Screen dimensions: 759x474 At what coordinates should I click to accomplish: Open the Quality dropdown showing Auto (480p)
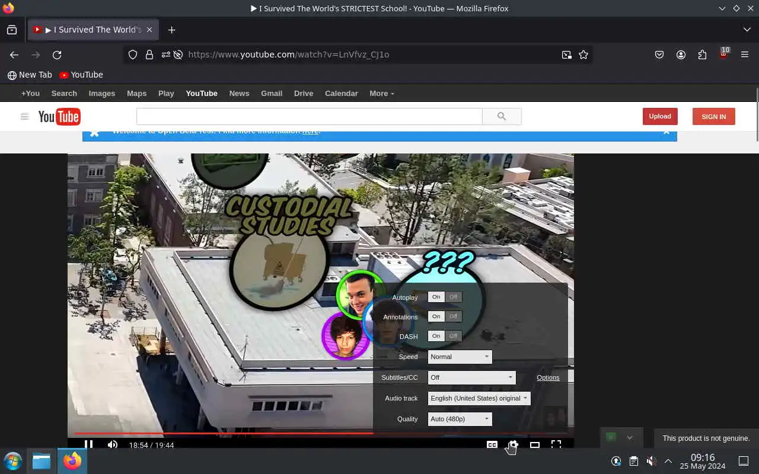pos(460,419)
